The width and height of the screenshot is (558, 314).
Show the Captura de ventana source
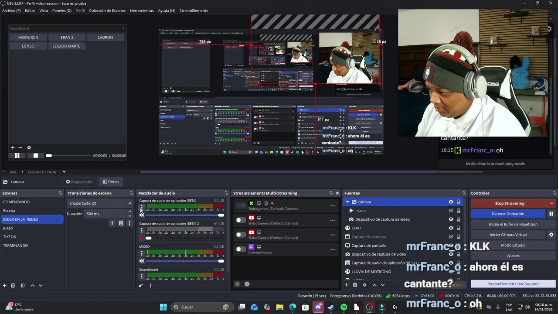[x=451, y=237]
